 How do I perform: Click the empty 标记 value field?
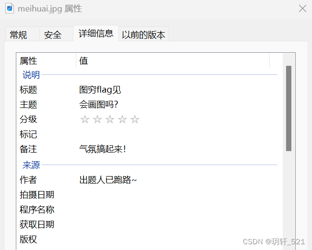[178, 134]
